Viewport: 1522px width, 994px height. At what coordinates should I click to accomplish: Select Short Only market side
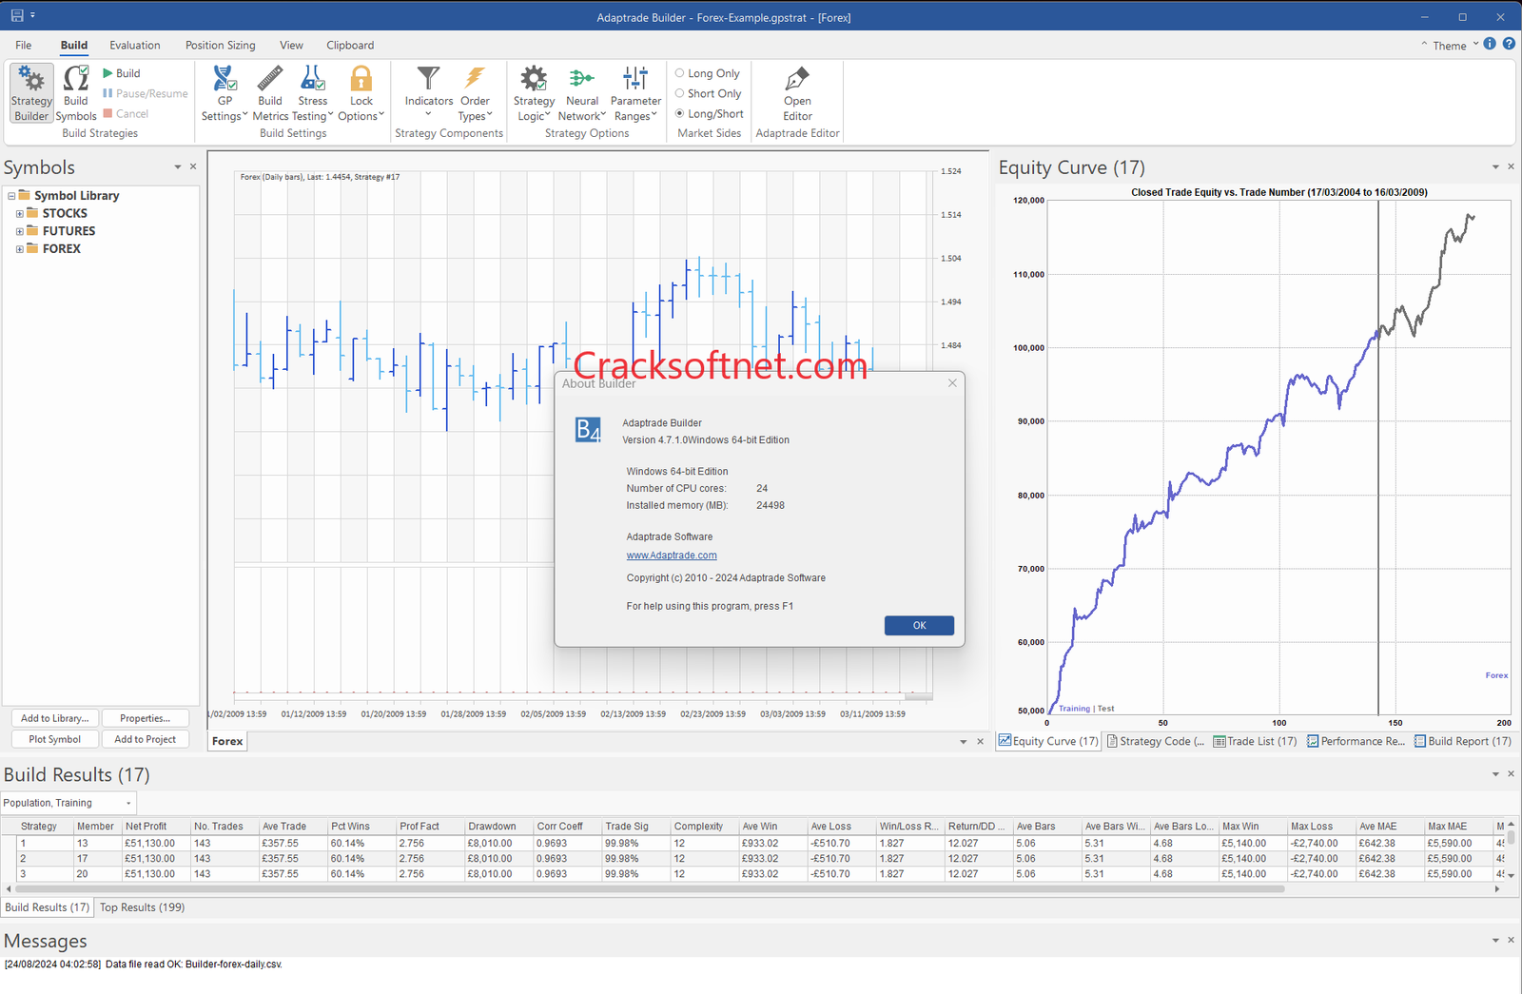click(x=708, y=93)
